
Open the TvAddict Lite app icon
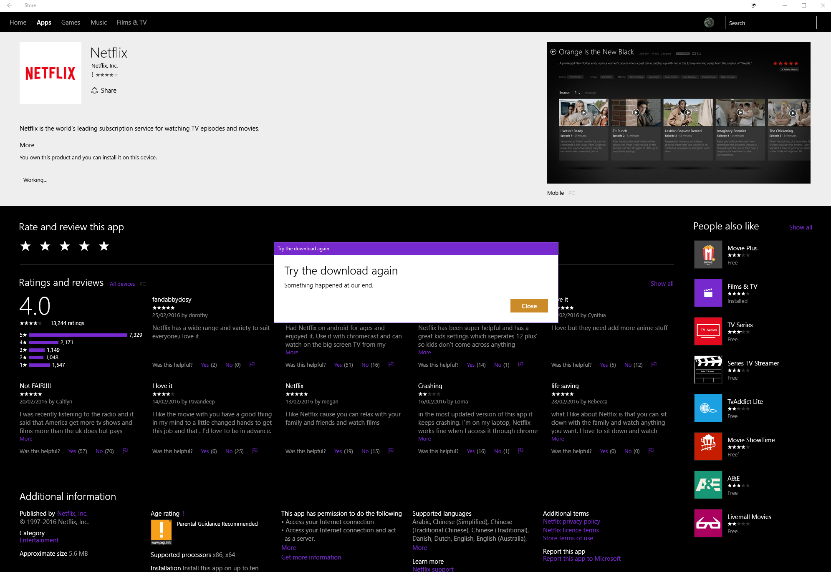[708, 408]
